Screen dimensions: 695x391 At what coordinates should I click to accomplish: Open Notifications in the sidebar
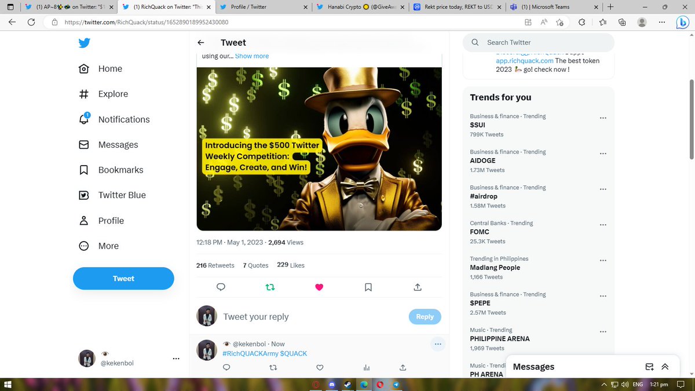[114, 119]
